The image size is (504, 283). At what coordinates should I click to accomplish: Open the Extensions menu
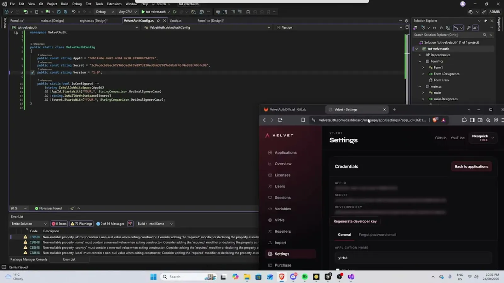pyautogui.click(x=114, y=4)
